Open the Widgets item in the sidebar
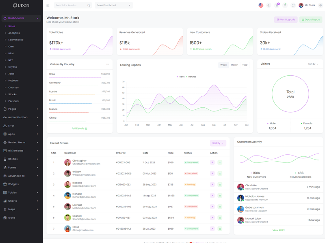325x243 pixels. click(x=13, y=184)
